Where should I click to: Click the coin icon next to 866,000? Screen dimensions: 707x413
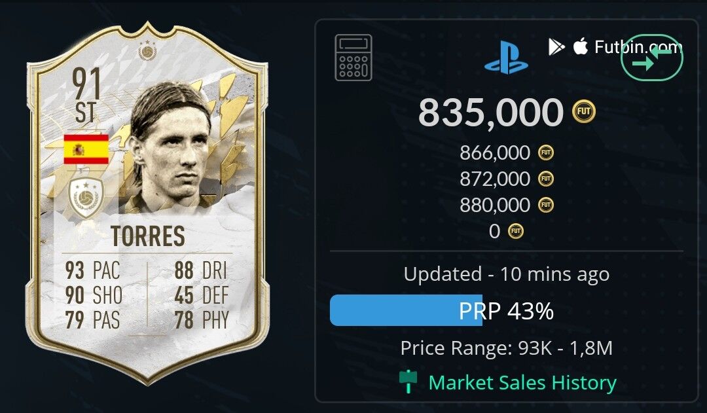point(546,153)
